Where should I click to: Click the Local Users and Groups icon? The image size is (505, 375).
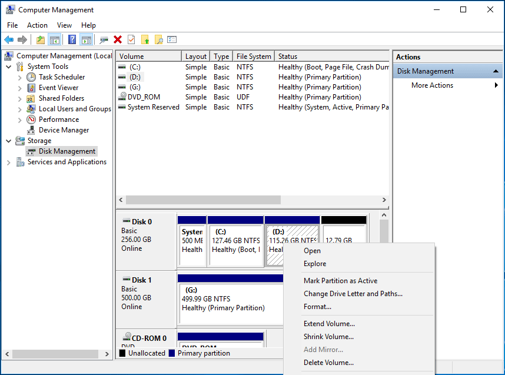coord(31,109)
